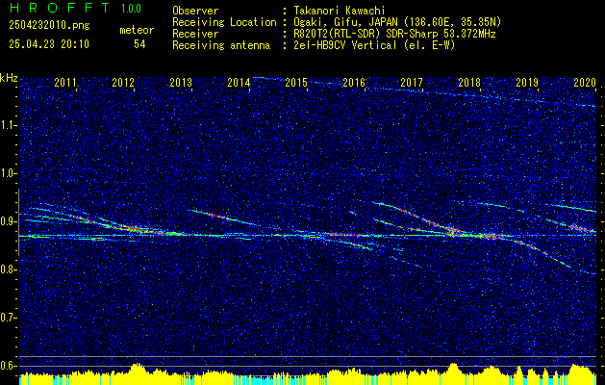Click the 2012 time axis marker
The height and width of the screenshot is (385, 605).
pyautogui.click(x=123, y=82)
